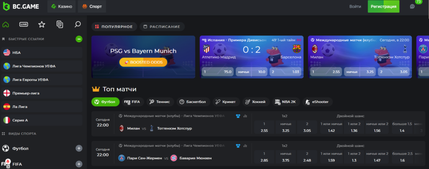Click the Войти login link
This screenshot has width=429, height=169.
355,7
